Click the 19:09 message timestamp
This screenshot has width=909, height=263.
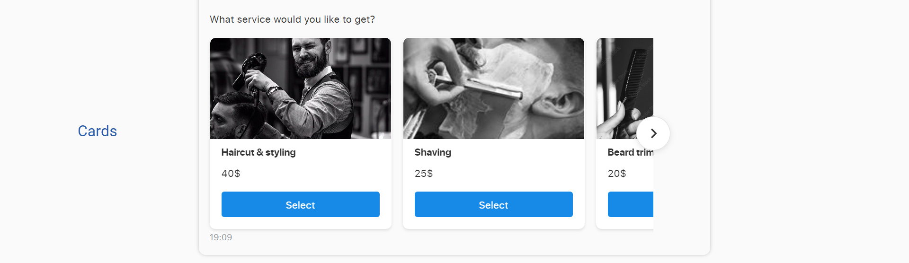tap(221, 237)
